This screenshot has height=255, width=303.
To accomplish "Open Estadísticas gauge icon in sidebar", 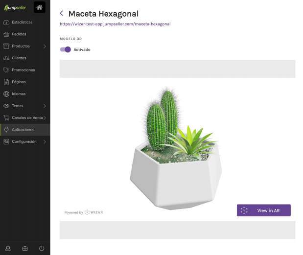I will tap(6, 23).
